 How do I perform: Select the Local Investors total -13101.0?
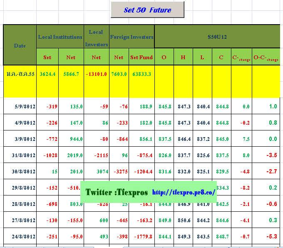[96, 74]
